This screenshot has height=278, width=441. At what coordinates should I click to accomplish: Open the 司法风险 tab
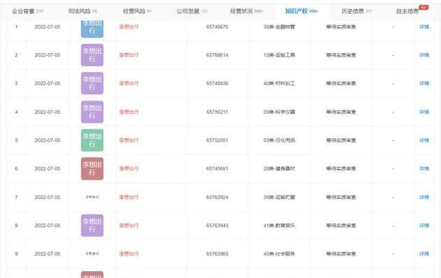[x=83, y=11]
